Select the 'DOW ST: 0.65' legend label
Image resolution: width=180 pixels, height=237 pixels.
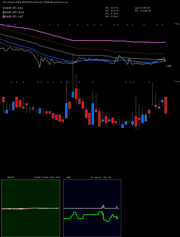click(14, 8)
